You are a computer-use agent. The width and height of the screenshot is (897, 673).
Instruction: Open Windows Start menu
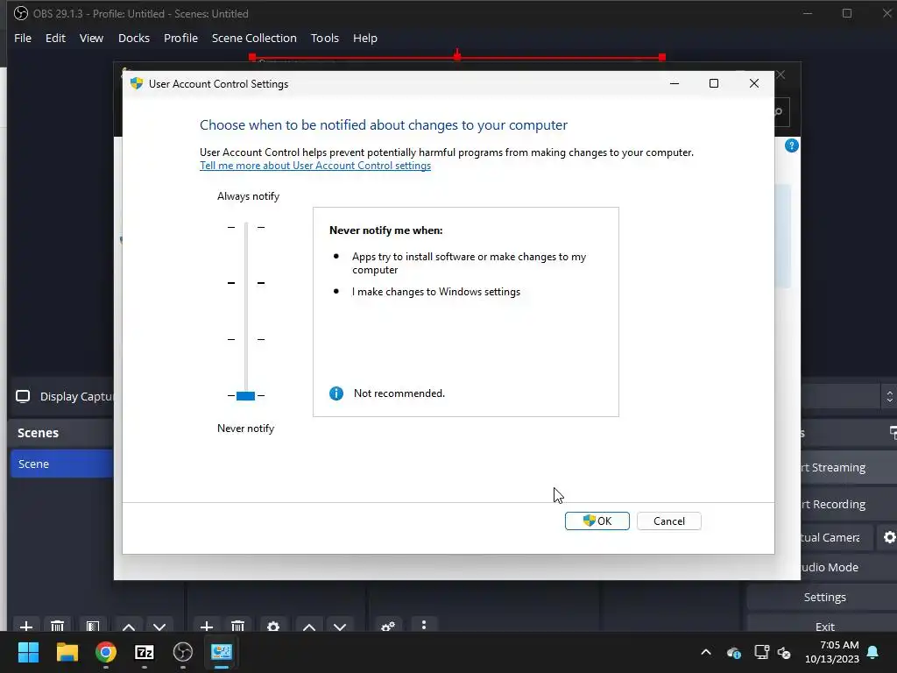coord(28,652)
